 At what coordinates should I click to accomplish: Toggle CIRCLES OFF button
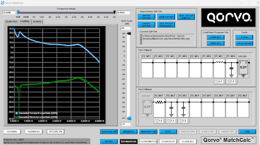point(187,132)
